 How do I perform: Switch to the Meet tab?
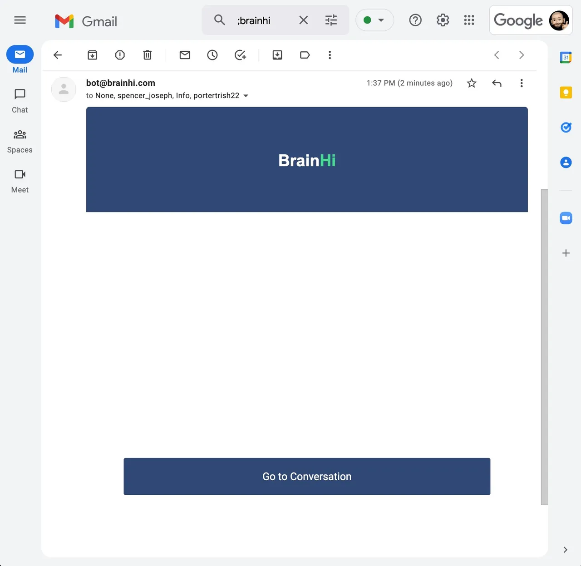point(20,181)
